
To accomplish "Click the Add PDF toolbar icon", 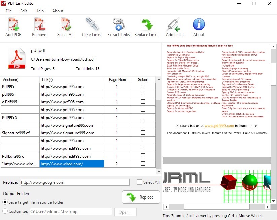I will pos(13,25).
